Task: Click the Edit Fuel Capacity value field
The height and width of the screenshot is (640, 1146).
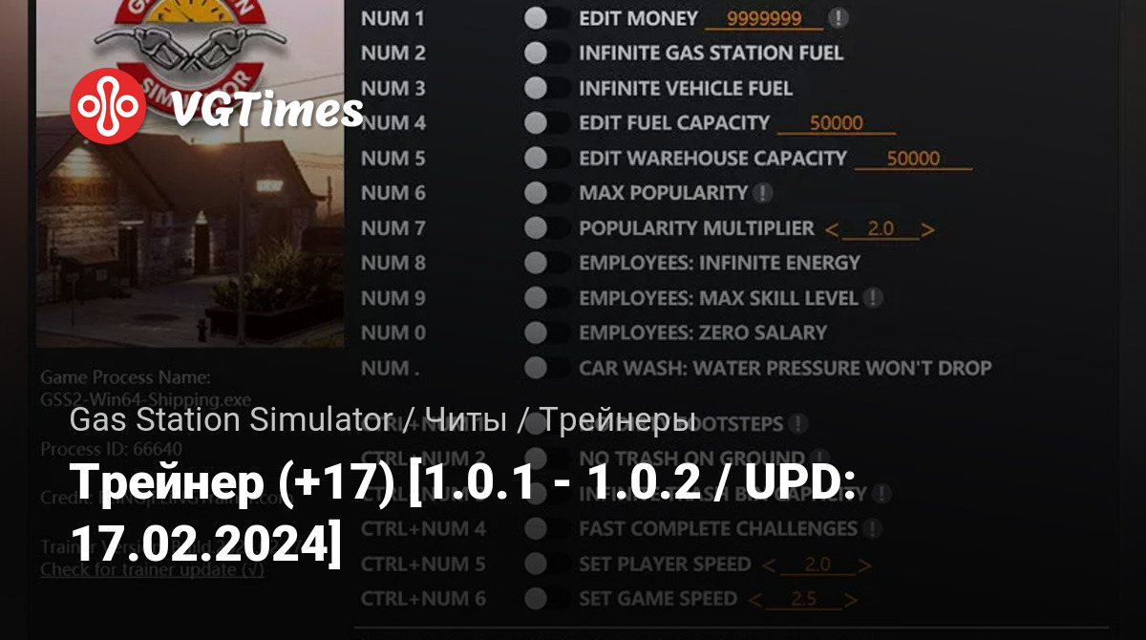Action: coord(837,123)
